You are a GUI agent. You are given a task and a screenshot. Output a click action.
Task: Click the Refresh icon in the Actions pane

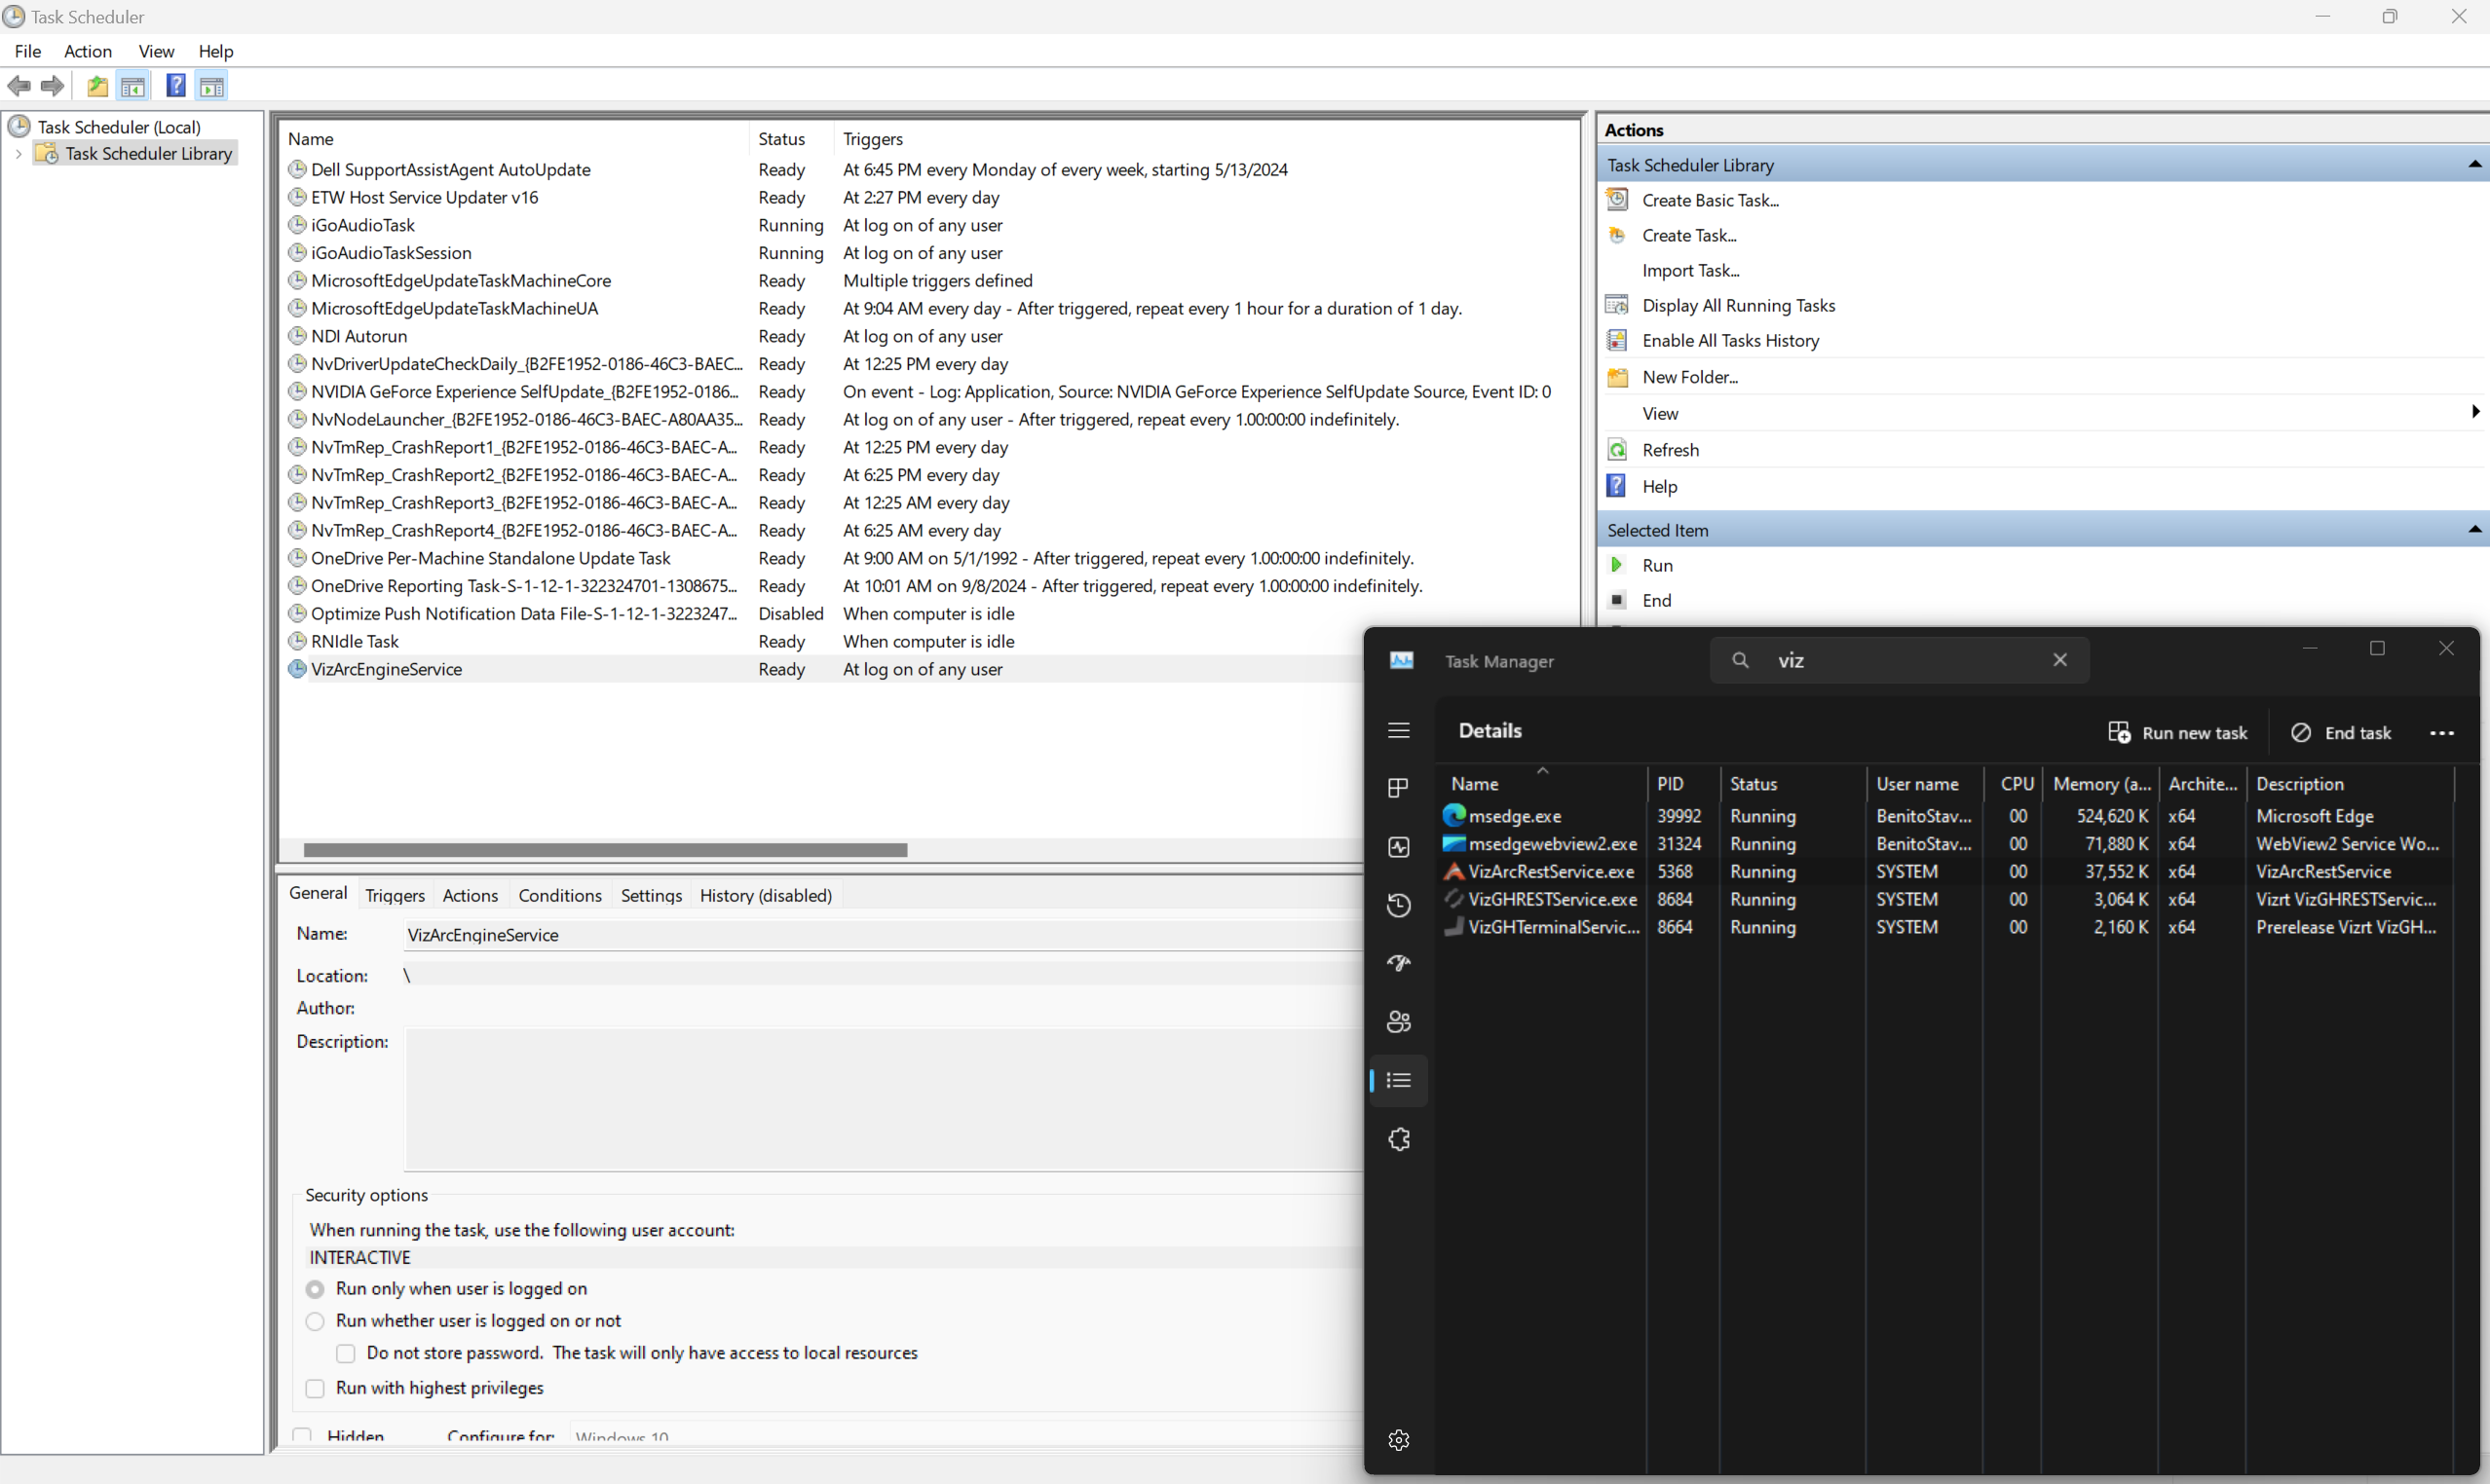1617,449
